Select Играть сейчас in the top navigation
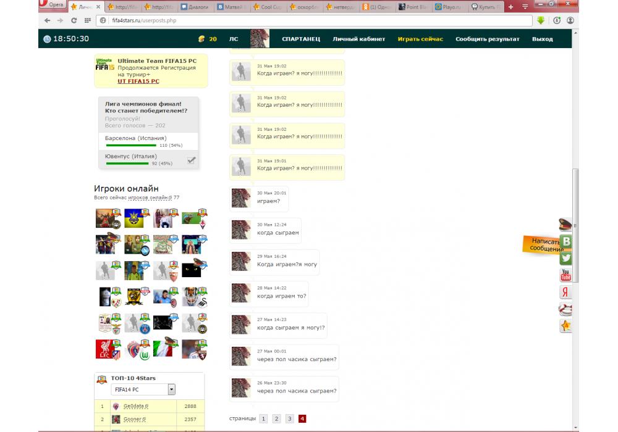618x432 pixels. click(420, 39)
